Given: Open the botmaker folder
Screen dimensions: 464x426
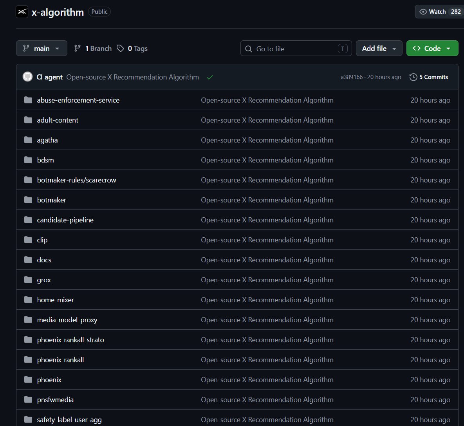Looking at the screenshot, I should click(x=51, y=200).
